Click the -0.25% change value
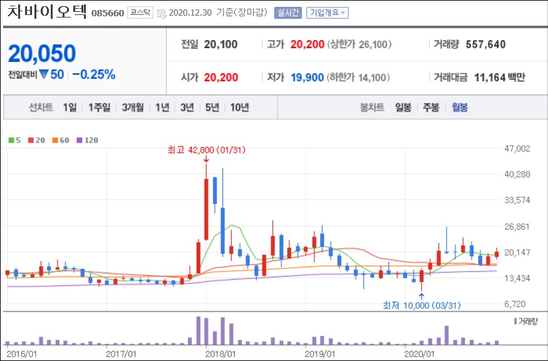This screenshot has height=361, width=548. 94,74
